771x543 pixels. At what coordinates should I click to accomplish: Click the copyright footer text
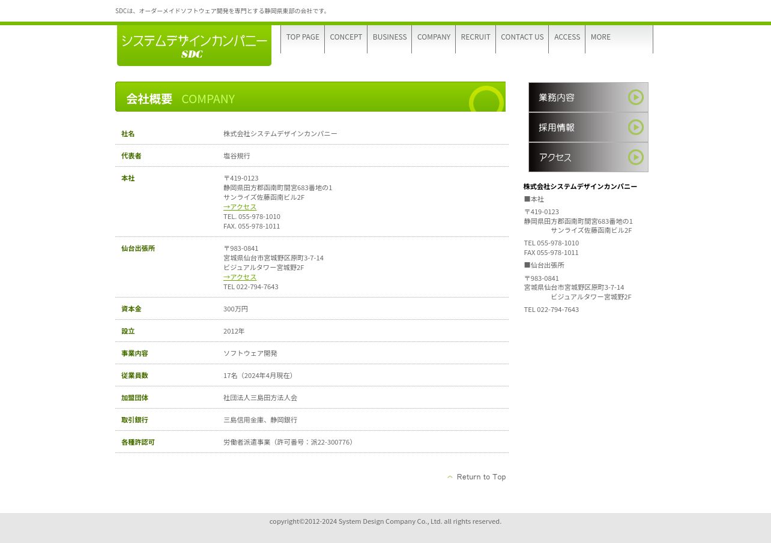tap(385, 521)
